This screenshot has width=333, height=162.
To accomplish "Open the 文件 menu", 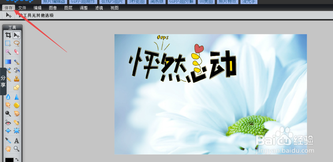I will [22, 8].
